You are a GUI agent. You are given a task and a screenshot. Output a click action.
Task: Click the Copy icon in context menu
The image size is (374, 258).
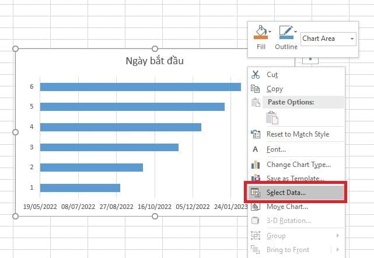pyautogui.click(x=255, y=89)
